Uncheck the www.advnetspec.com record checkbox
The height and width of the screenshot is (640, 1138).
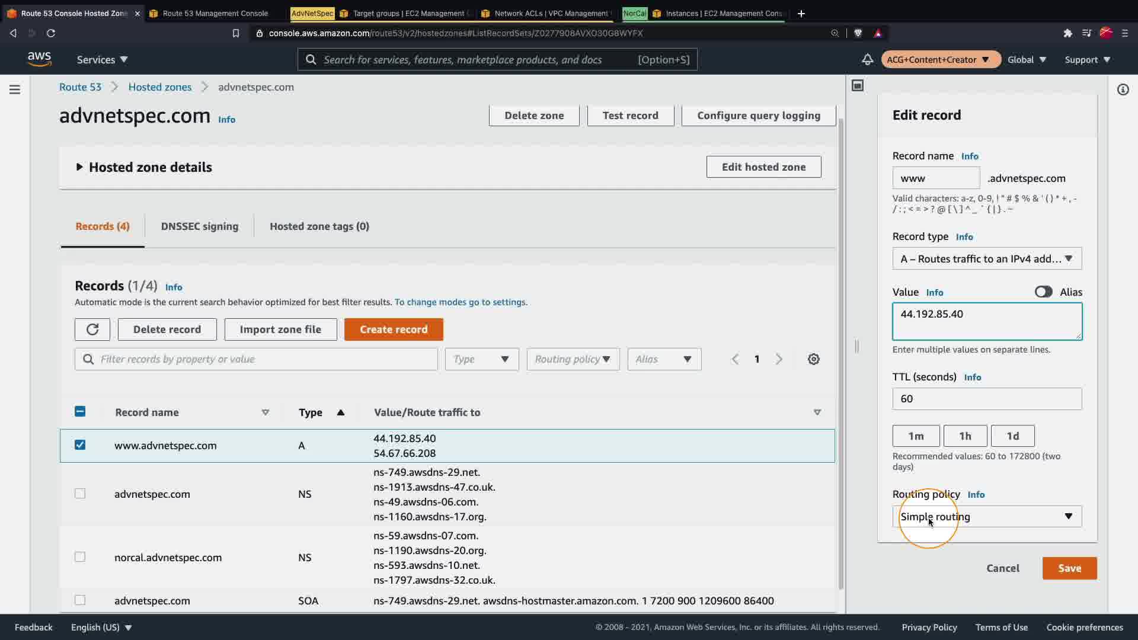[80, 445]
